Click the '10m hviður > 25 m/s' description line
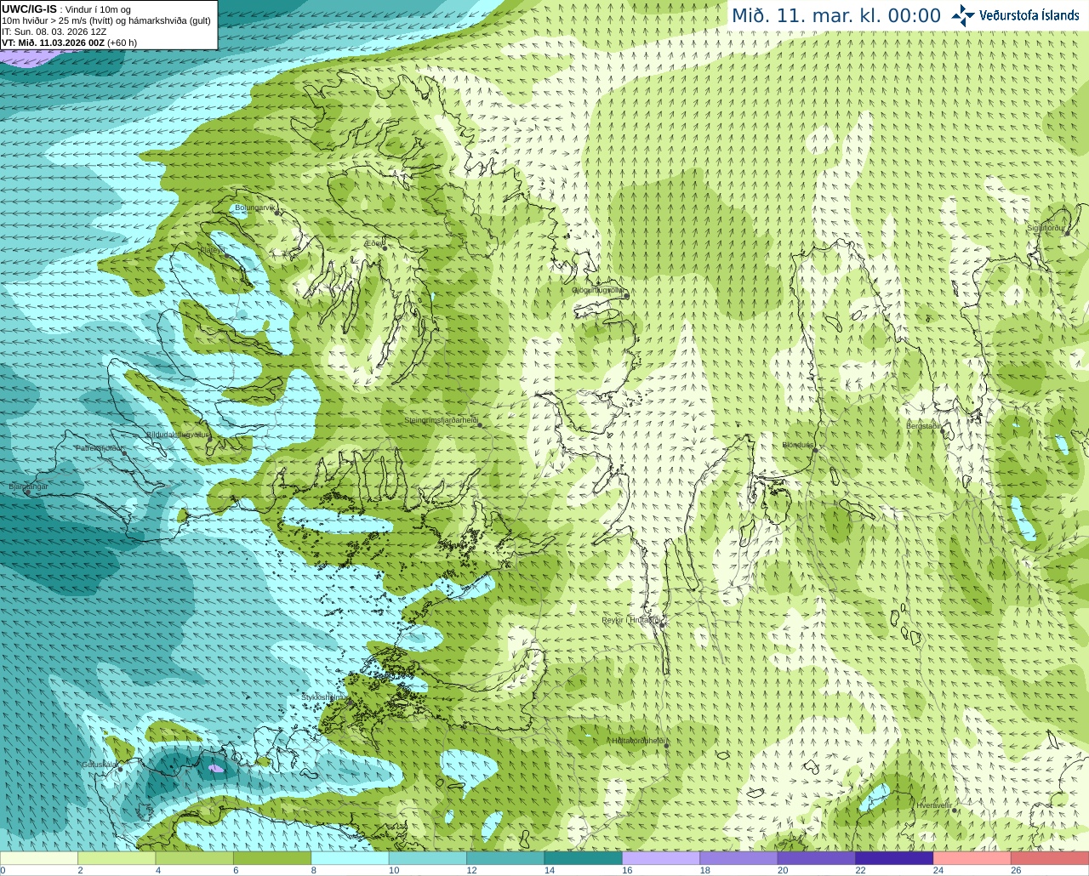The height and width of the screenshot is (876, 1089). click(x=106, y=20)
